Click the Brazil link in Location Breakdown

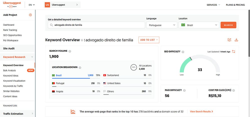point(59,75)
